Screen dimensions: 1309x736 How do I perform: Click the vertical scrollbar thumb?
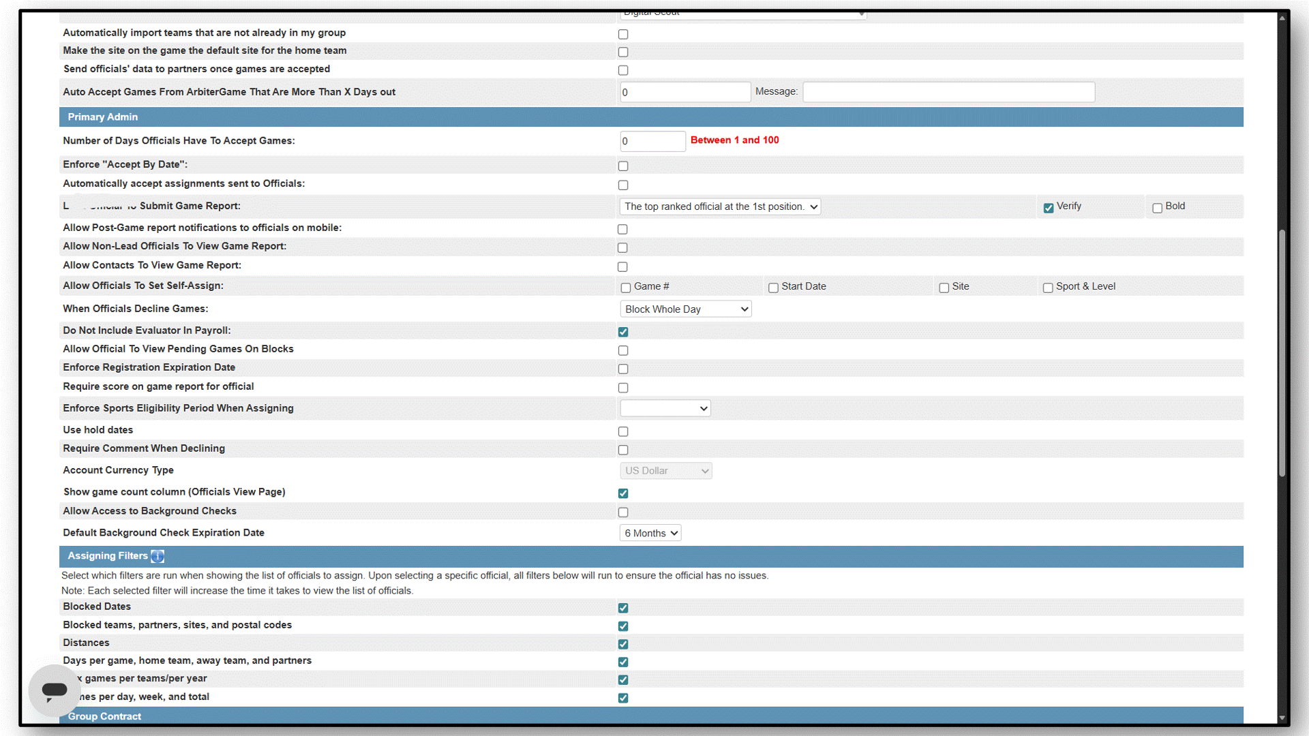click(x=1282, y=353)
